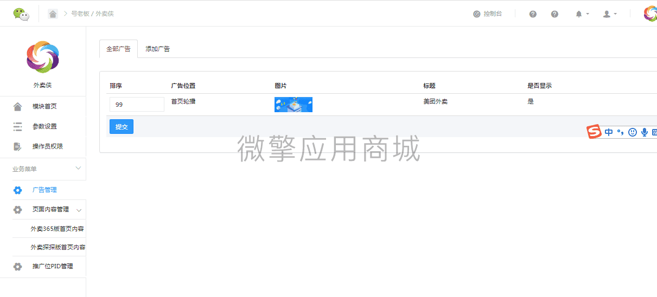Open 模块首页 via its house icon

point(17,106)
